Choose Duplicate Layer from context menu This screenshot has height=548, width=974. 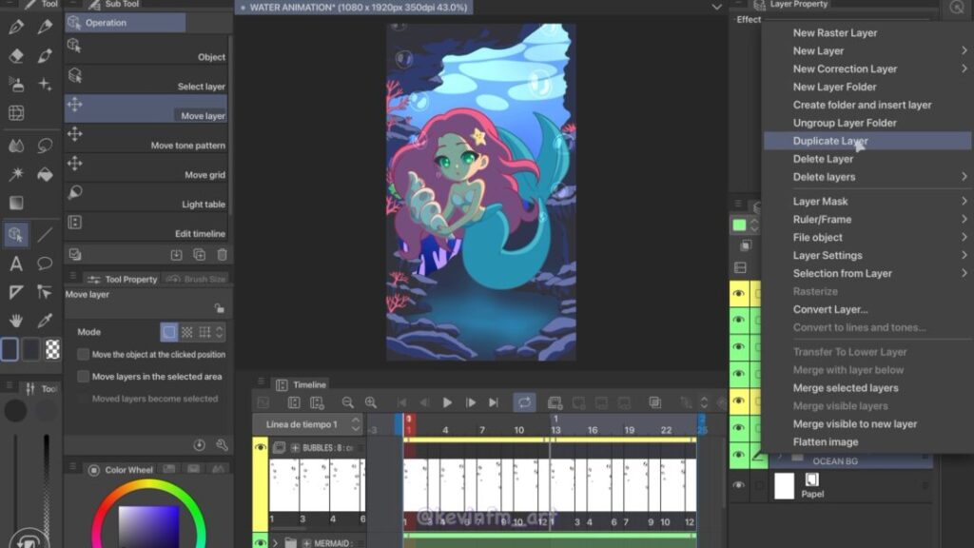pos(867,141)
